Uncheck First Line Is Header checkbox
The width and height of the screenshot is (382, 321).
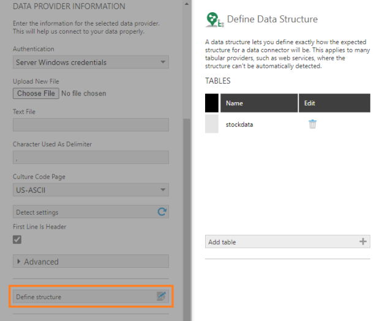click(x=17, y=240)
